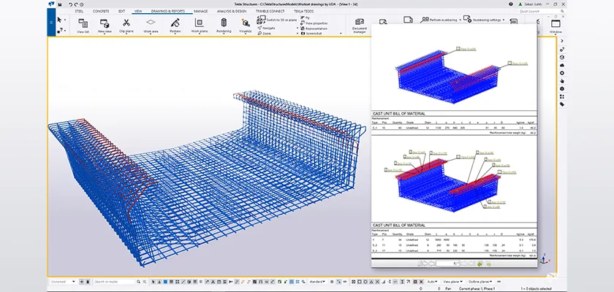Click the Search in model field

[114, 282]
